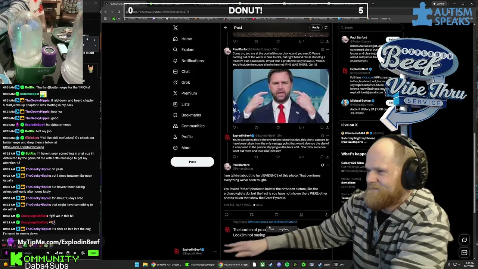Click the Grok floating button at right edge

coord(465,240)
